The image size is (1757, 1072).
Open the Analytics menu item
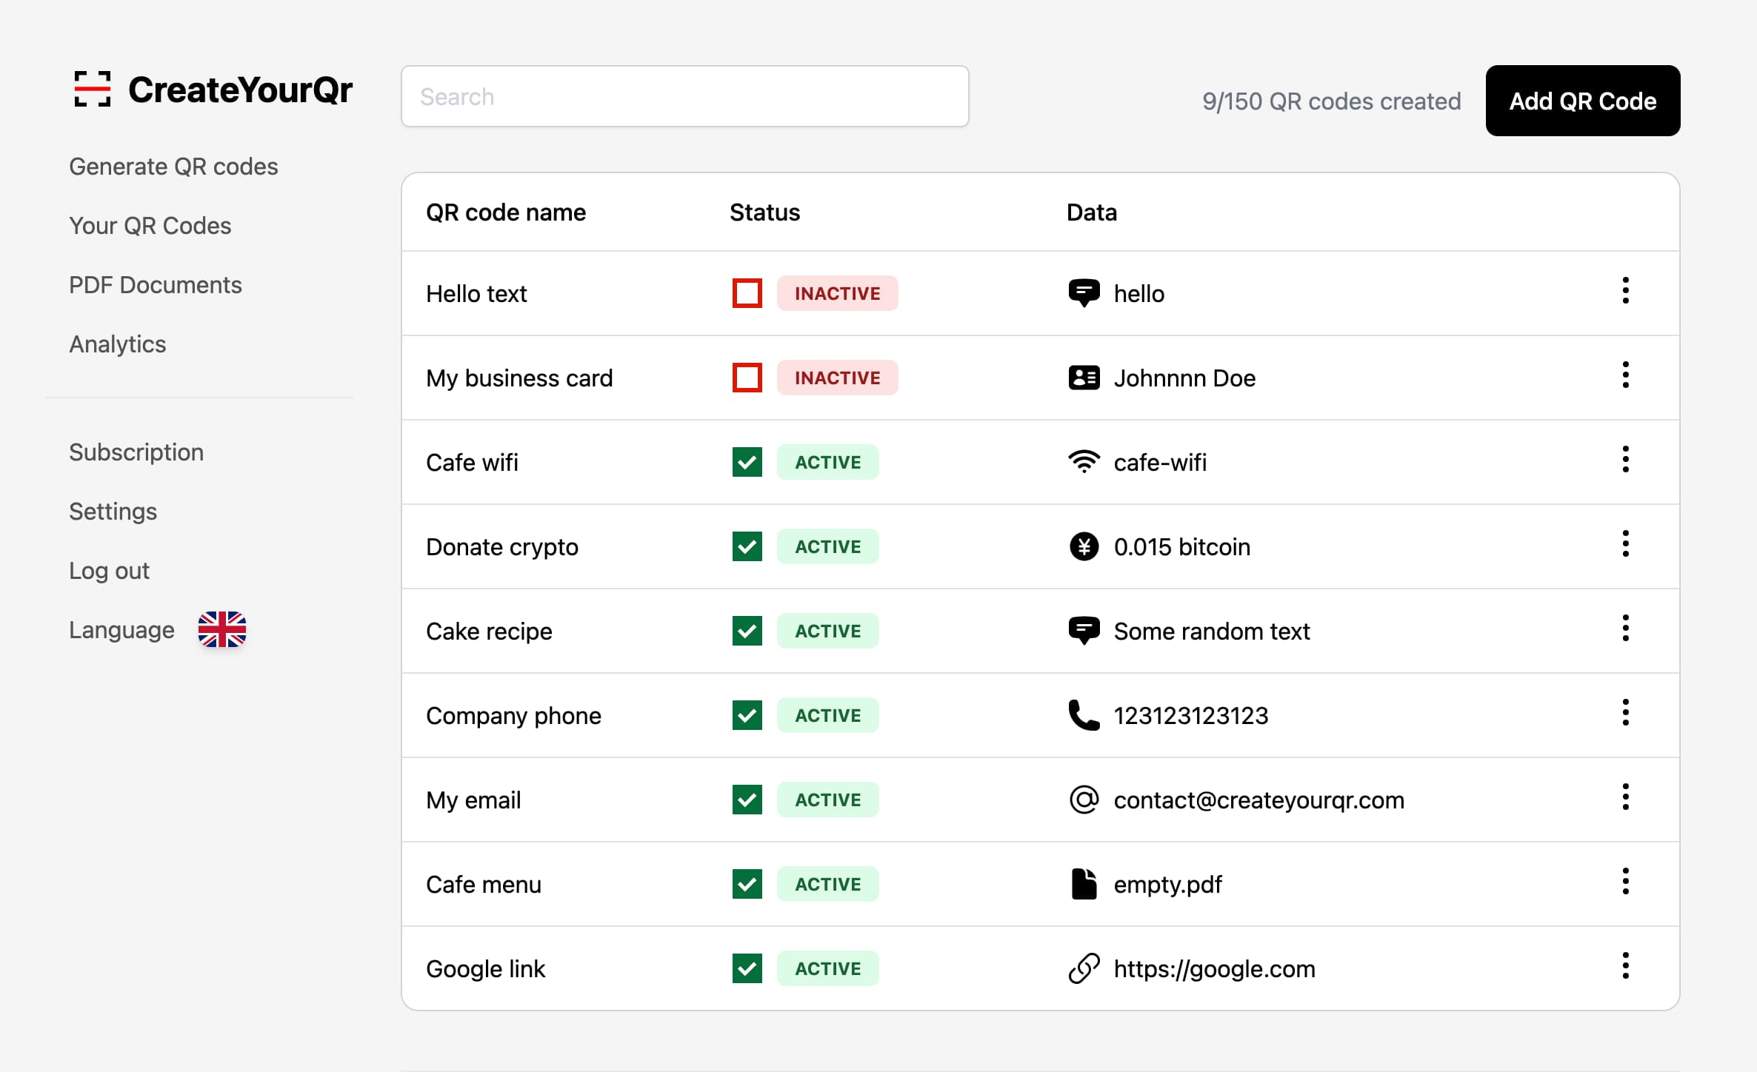pyautogui.click(x=118, y=345)
